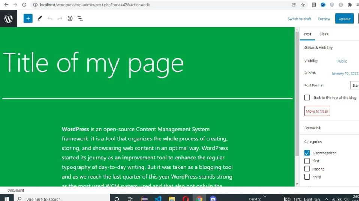Redo the editor change
The image size is (359, 201).
[60, 18]
